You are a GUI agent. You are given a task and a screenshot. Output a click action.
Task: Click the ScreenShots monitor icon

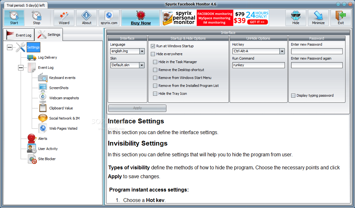pyautogui.click(x=43, y=88)
